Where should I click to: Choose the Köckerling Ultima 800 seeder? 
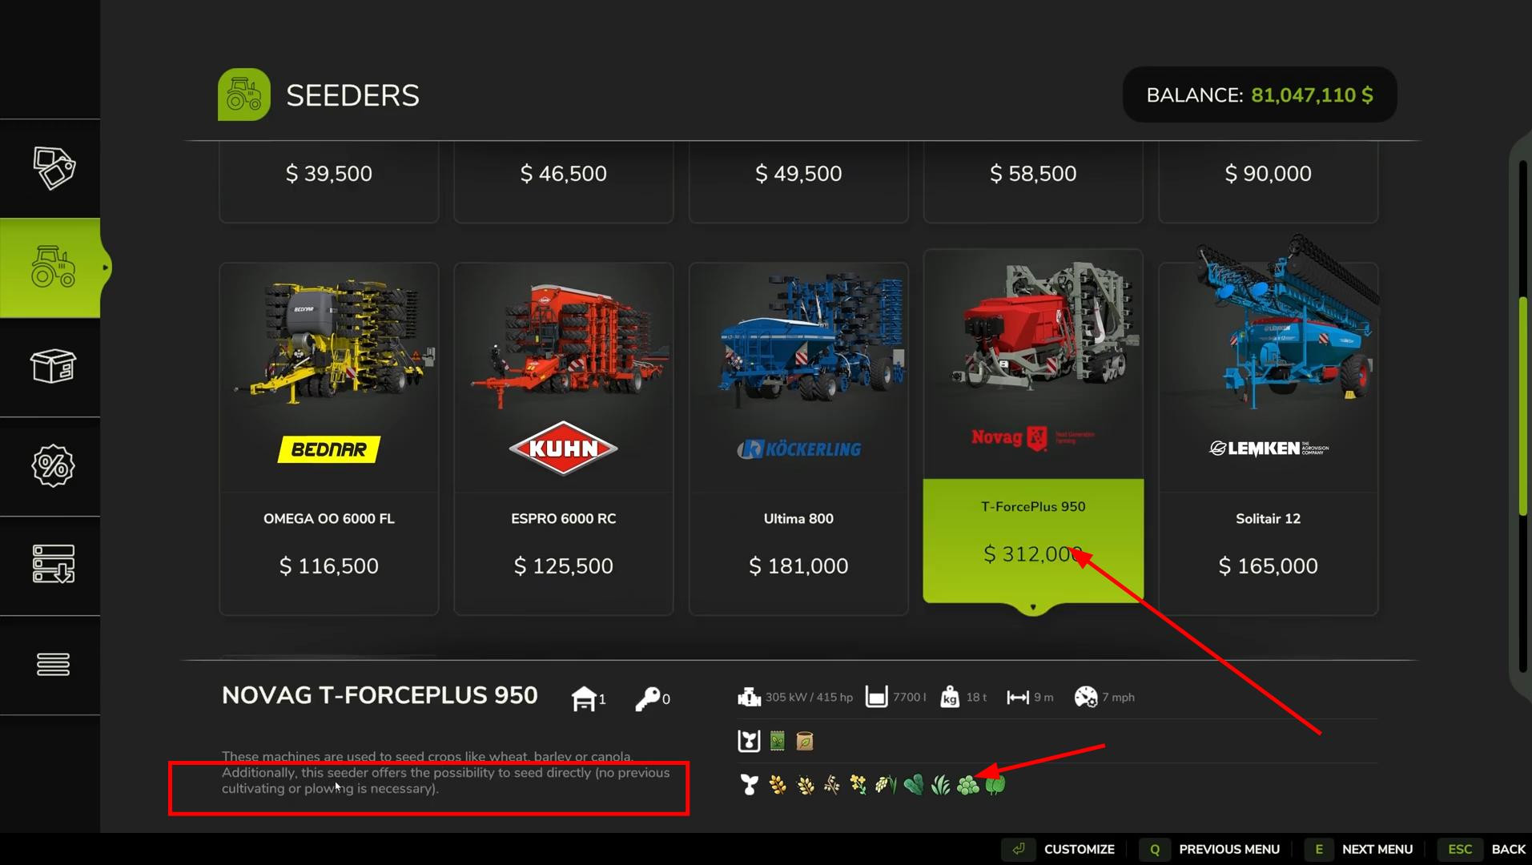tap(798, 439)
